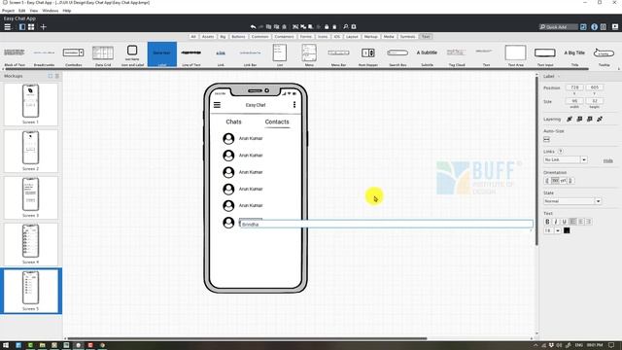
Task: Toggle Underline text formatting
Action: [x=564, y=222]
